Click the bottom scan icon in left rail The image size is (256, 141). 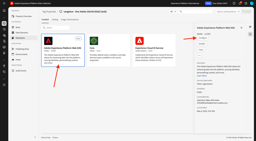(x=4, y=85)
